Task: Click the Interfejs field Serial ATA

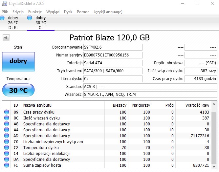Action: pyautogui.click(x=113, y=63)
